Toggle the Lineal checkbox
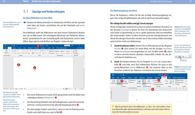 pyautogui.click(x=154, y=80)
